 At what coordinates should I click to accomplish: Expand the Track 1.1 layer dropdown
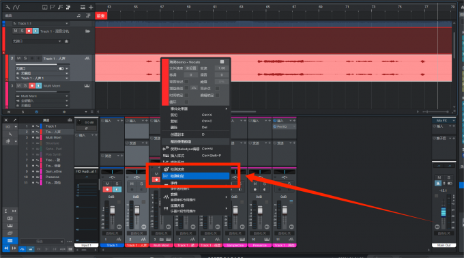67,23
